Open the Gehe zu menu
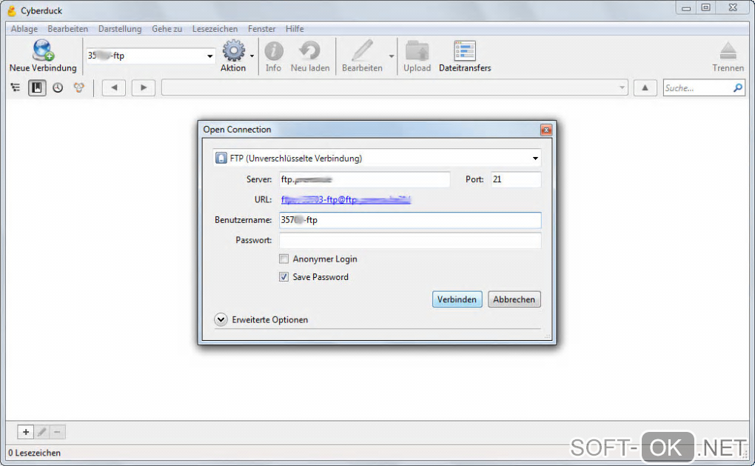 pos(167,29)
